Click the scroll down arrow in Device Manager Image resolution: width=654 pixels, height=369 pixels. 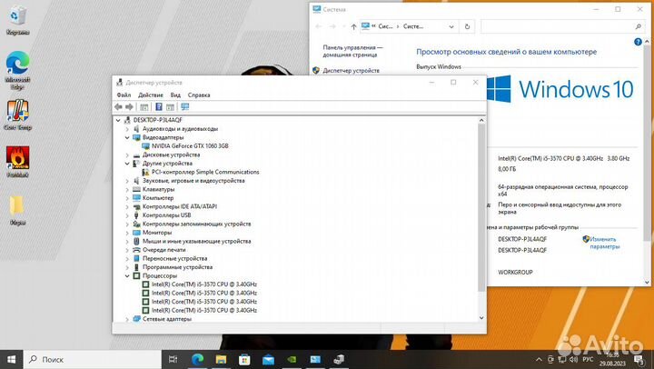pos(481,318)
